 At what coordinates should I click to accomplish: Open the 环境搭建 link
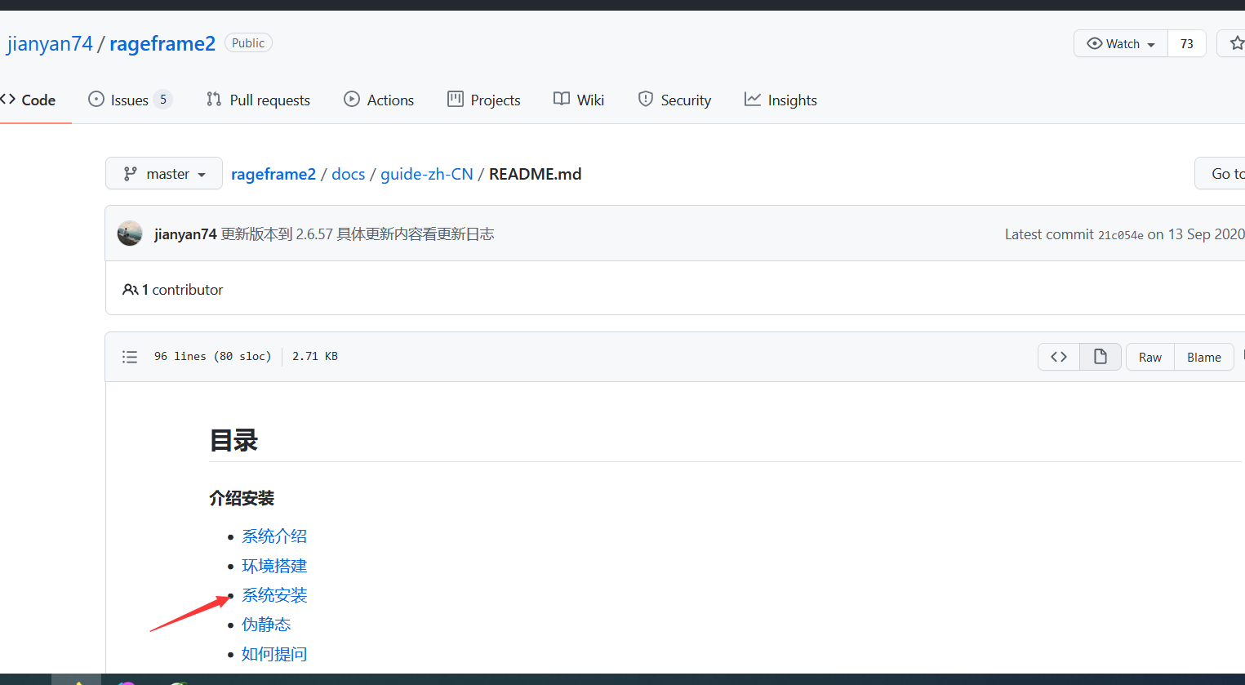tap(274, 566)
